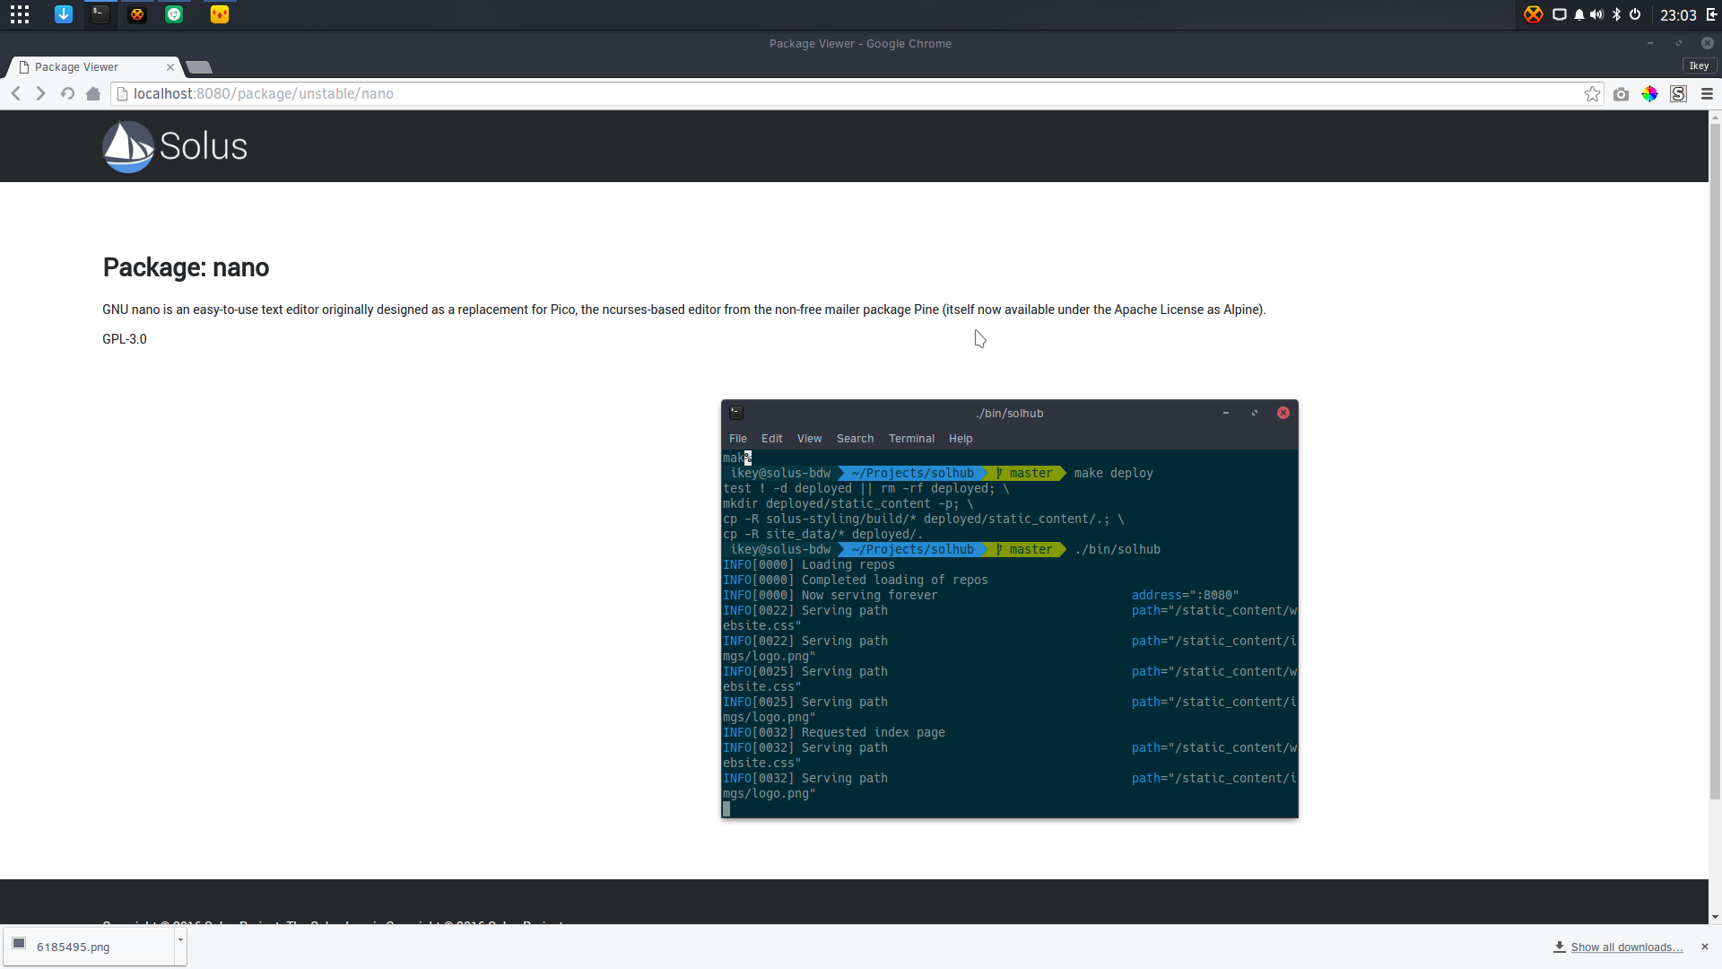Open the green Chrome launcher in the panel
This screenshot has height=969, width=1722.
click(x=174, y=14)
